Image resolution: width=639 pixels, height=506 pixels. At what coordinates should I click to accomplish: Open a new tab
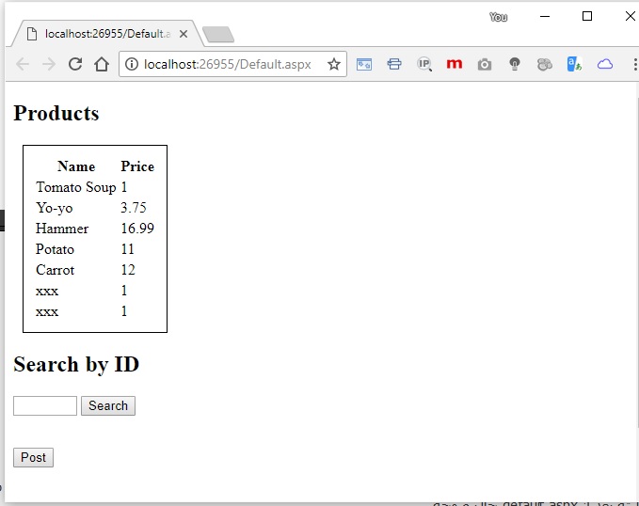[x=218, y=35]
